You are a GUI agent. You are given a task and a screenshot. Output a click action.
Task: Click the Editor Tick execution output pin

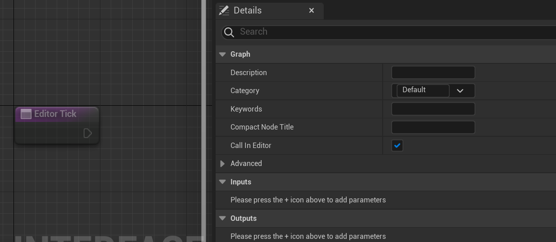tap(88, 133)
